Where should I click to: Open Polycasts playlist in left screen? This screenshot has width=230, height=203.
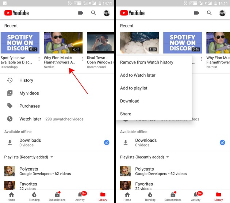(x=57, y=171)
